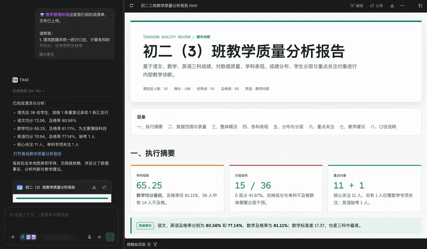427x249 pixels.
Task: Click the TRAE agent icon in the chat
Action: (15, 80)
